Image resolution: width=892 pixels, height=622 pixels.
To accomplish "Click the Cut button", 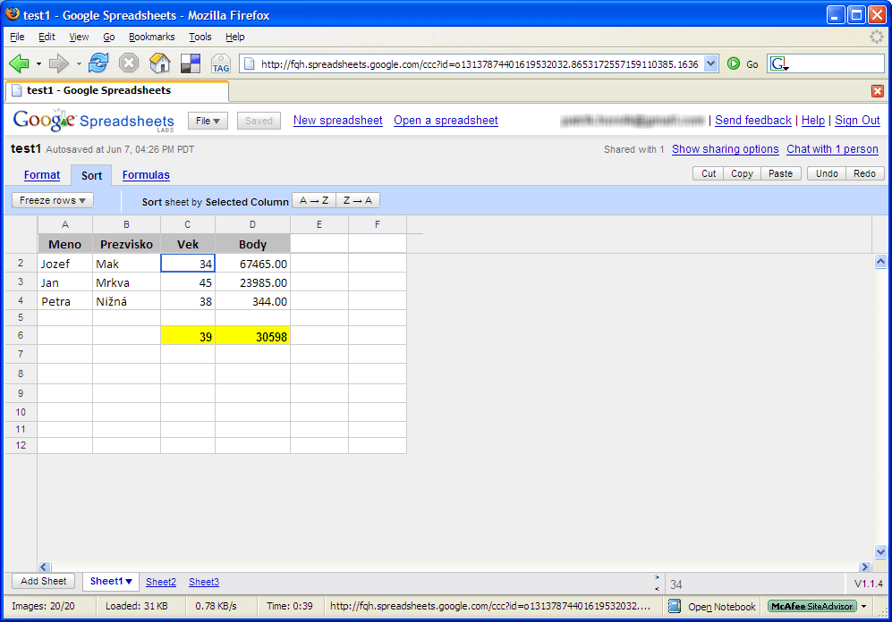I will click(709, 173).
